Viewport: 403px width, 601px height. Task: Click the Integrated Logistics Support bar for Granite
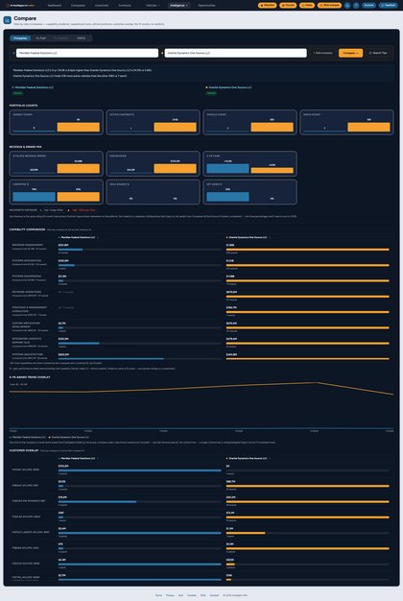pos(308,344)
